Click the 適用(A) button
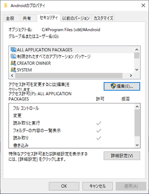The height and width of the screenshot is (194, 149). (x=131, y=186)
